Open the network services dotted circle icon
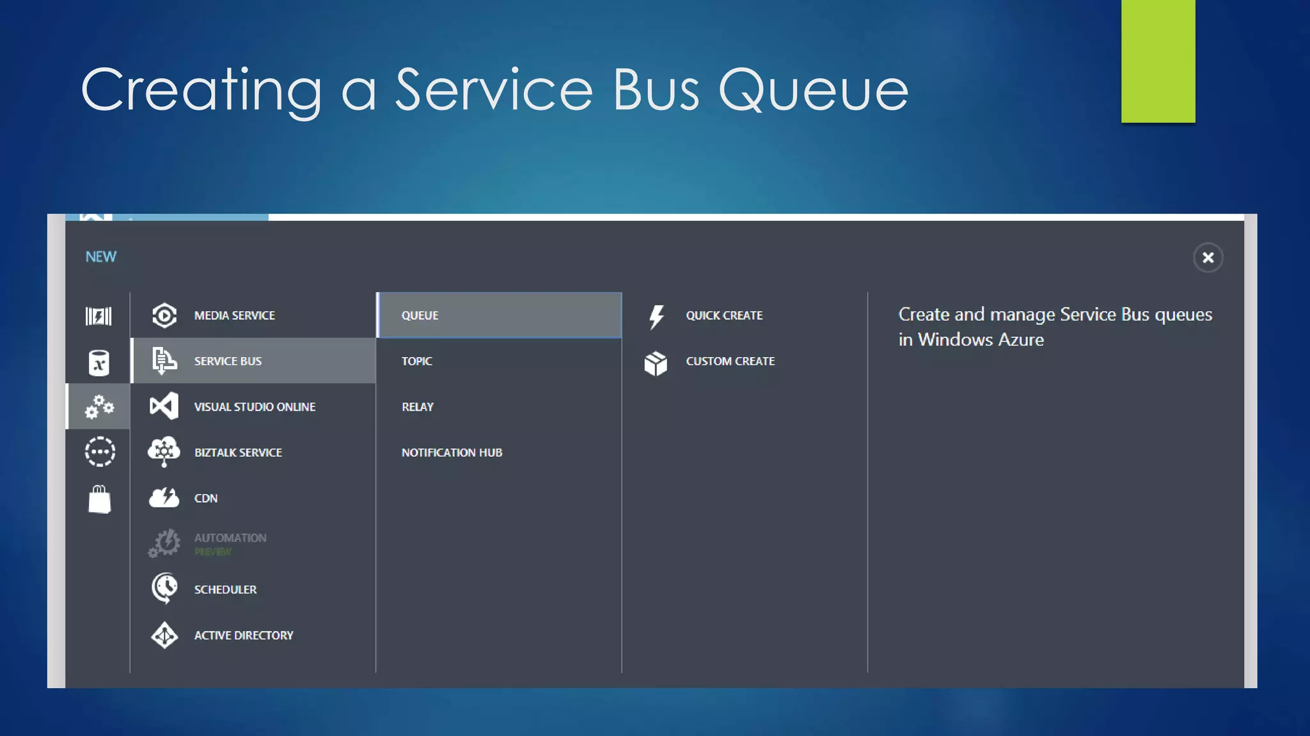Screen dimensions: 1310x736 [100, 452]
